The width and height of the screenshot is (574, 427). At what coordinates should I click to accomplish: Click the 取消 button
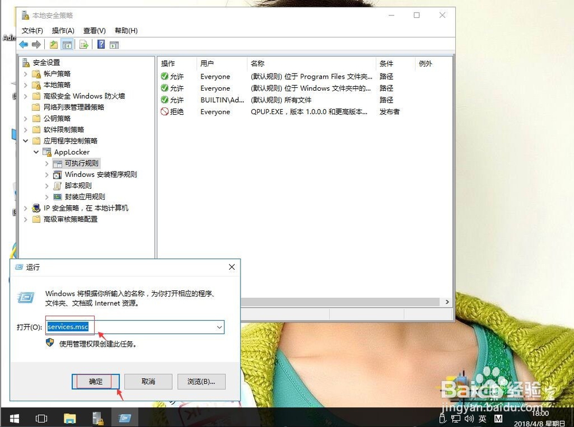pos(148,381)
